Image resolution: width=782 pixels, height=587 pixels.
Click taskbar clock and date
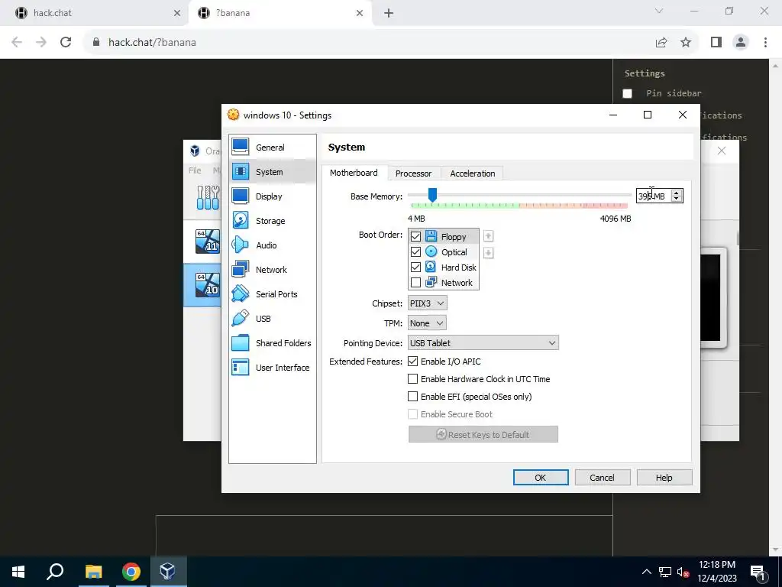click(717, 572)
